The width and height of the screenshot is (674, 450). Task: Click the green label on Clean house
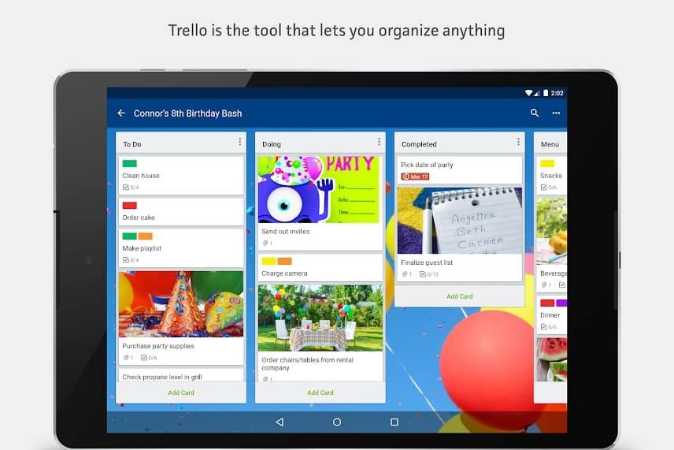pos(129,163)
